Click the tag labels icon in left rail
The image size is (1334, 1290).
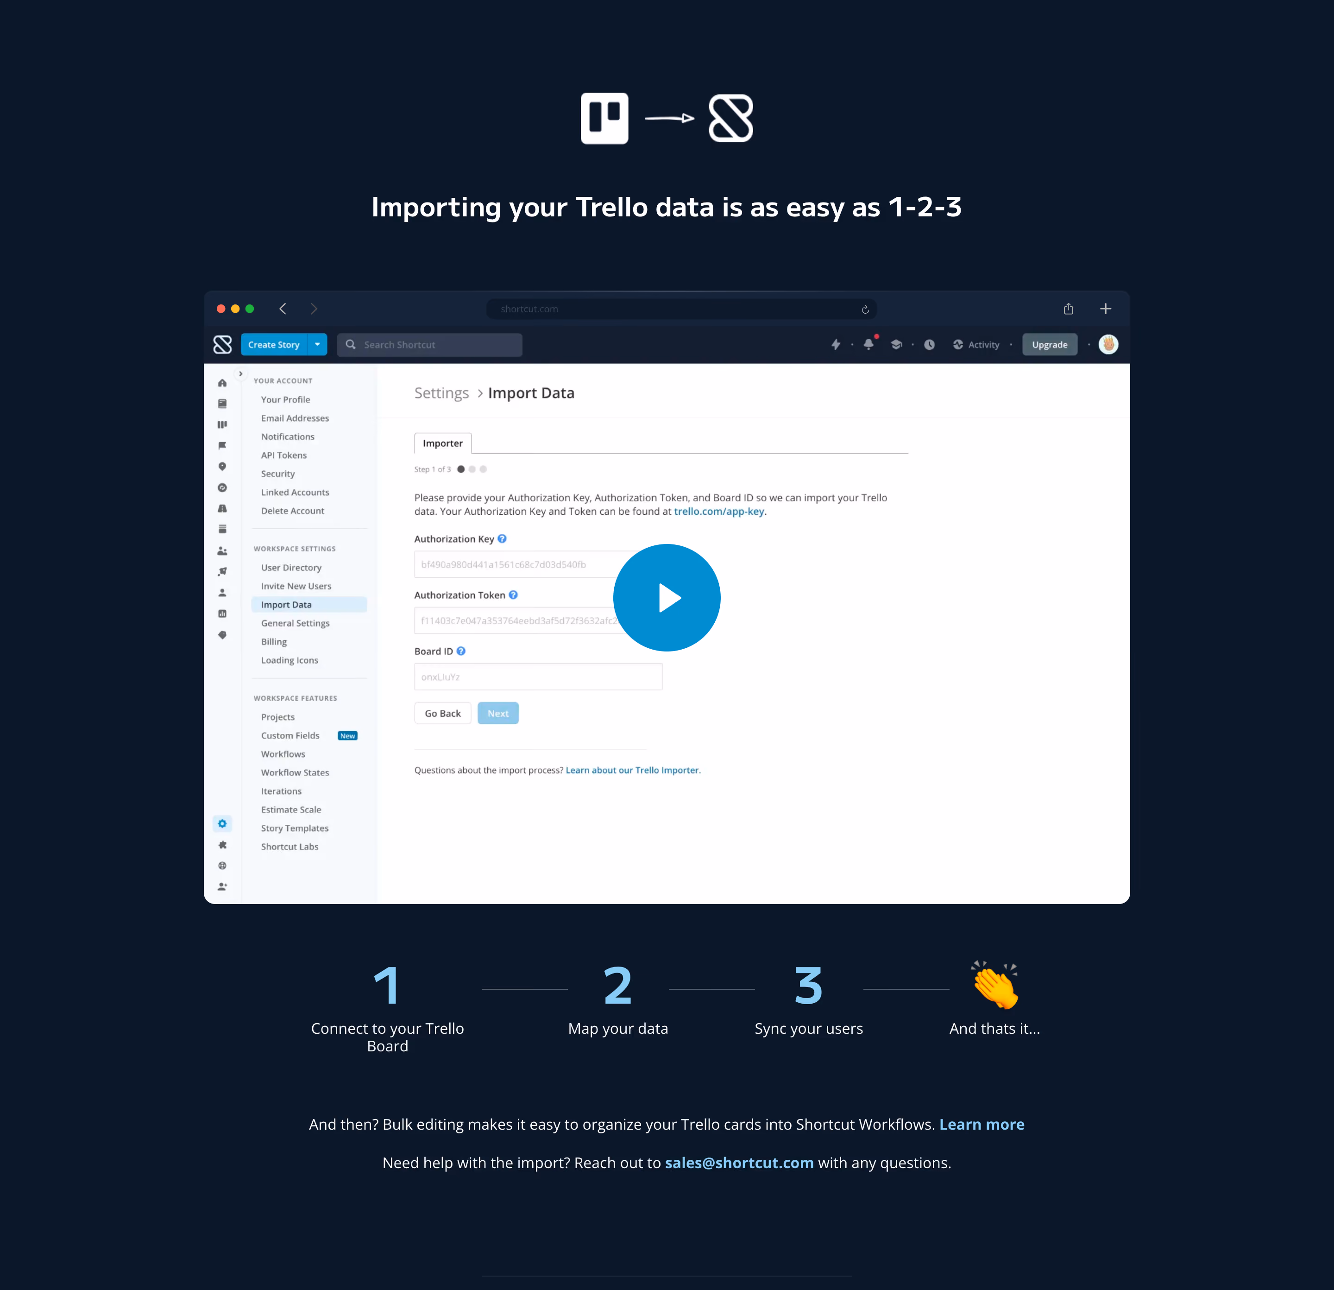(x=222, y=634)
